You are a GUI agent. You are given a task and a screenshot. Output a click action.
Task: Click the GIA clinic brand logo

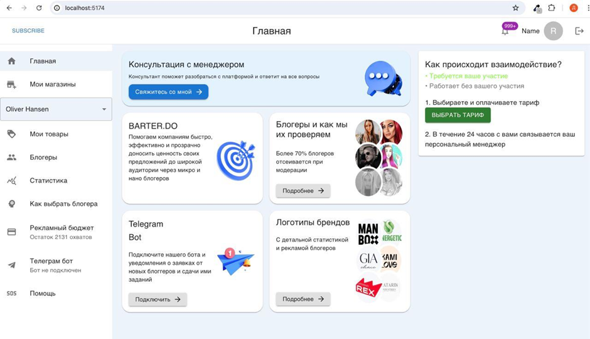point(368,259)
